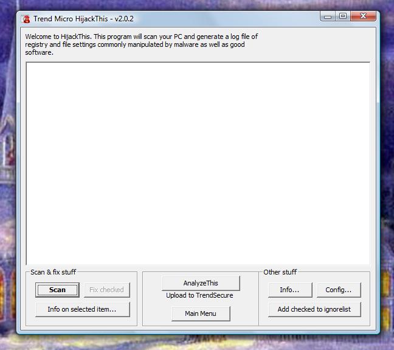Minimize the HijackThis window
This screenshot has width=394, height=350.
[328, 16]
